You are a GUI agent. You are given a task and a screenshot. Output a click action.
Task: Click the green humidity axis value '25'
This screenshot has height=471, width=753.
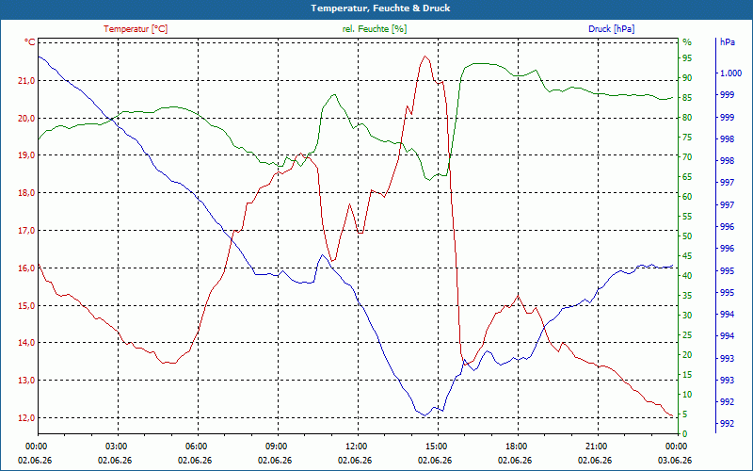pos(687,335)
